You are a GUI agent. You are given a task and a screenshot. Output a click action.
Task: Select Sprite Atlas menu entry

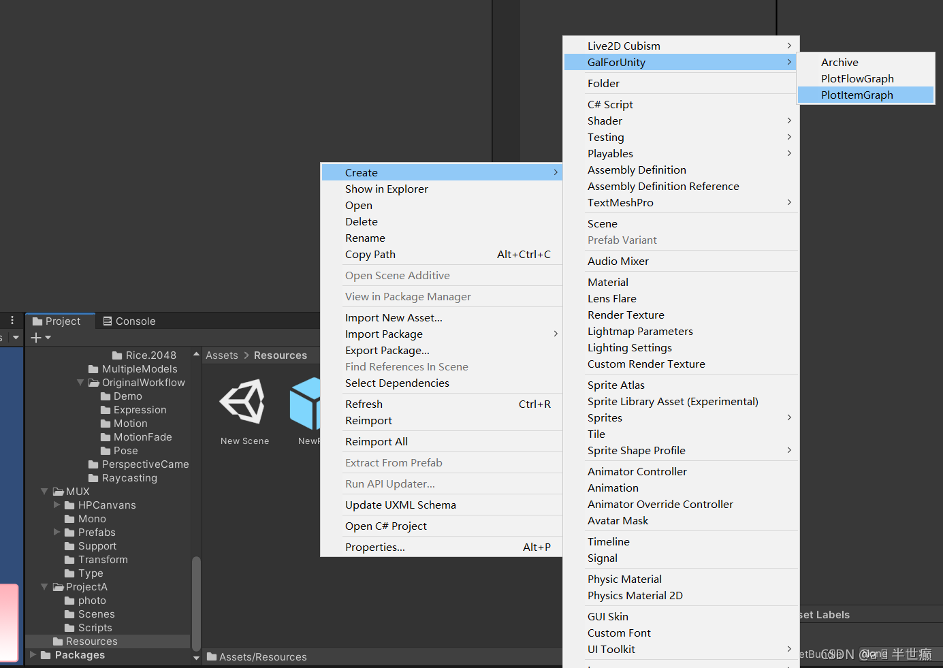[x=681, y=385]
